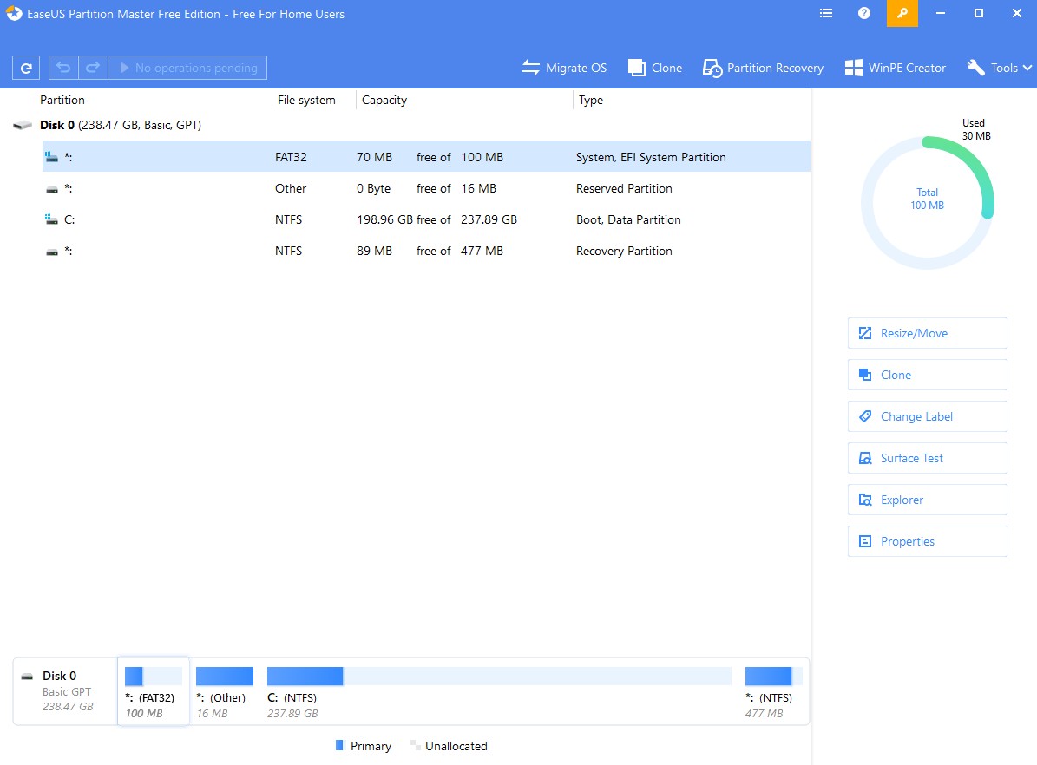Click the 237.89 GB capacity value in C: row
Screen dimensions: 1037x765
pos(489,219)
